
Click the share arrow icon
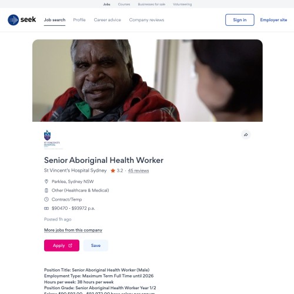tap(246, 135)
